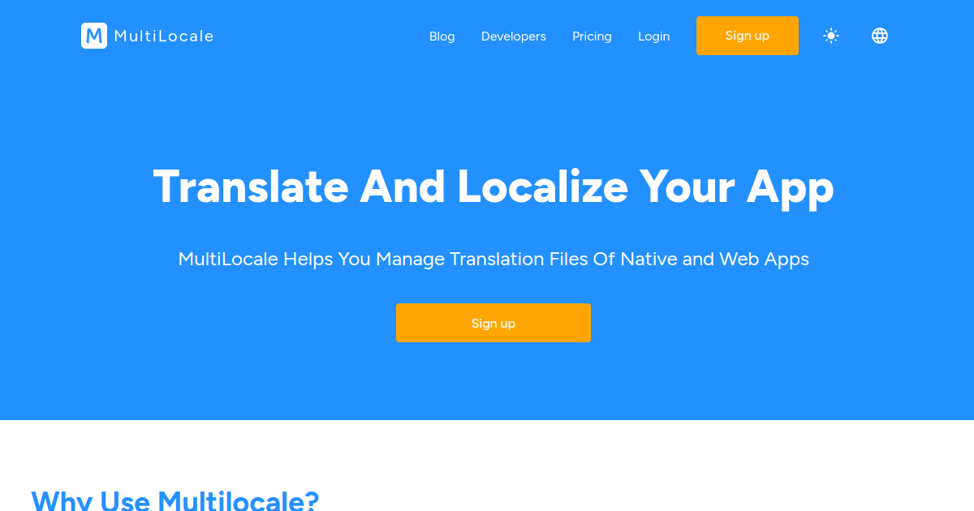The height and width of the screenshot is (511, 974).
Task: Go to Developers section
Action: [x=514, y=36]
